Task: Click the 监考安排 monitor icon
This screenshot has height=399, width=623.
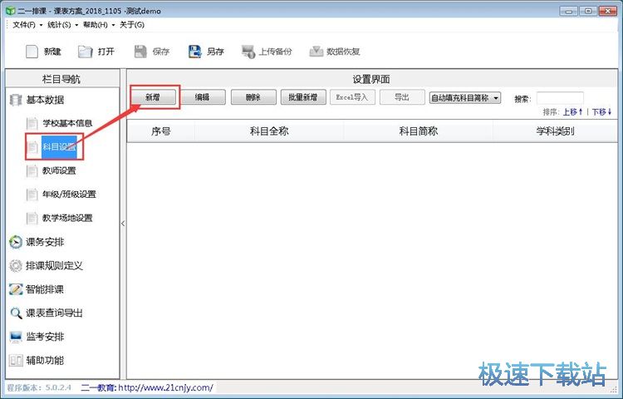Action: click(x=16, y=337)
